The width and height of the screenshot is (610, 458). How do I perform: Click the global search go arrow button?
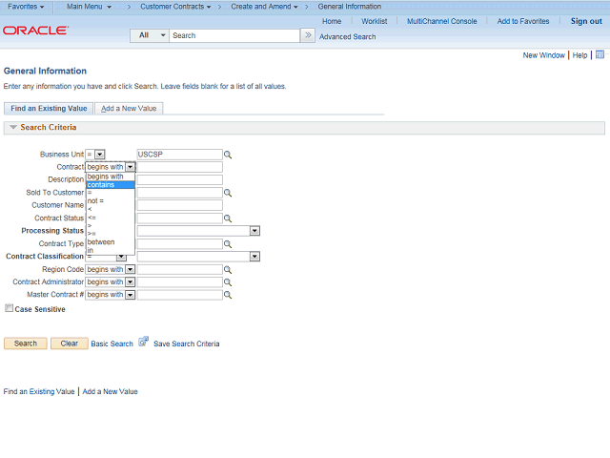point(308,35)
